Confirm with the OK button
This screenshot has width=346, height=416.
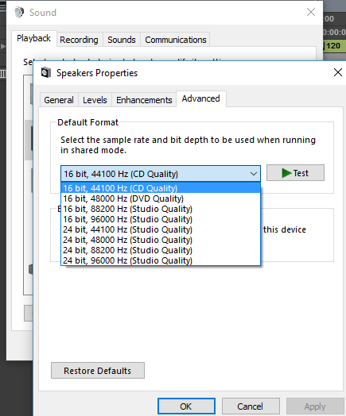[186, 406]
